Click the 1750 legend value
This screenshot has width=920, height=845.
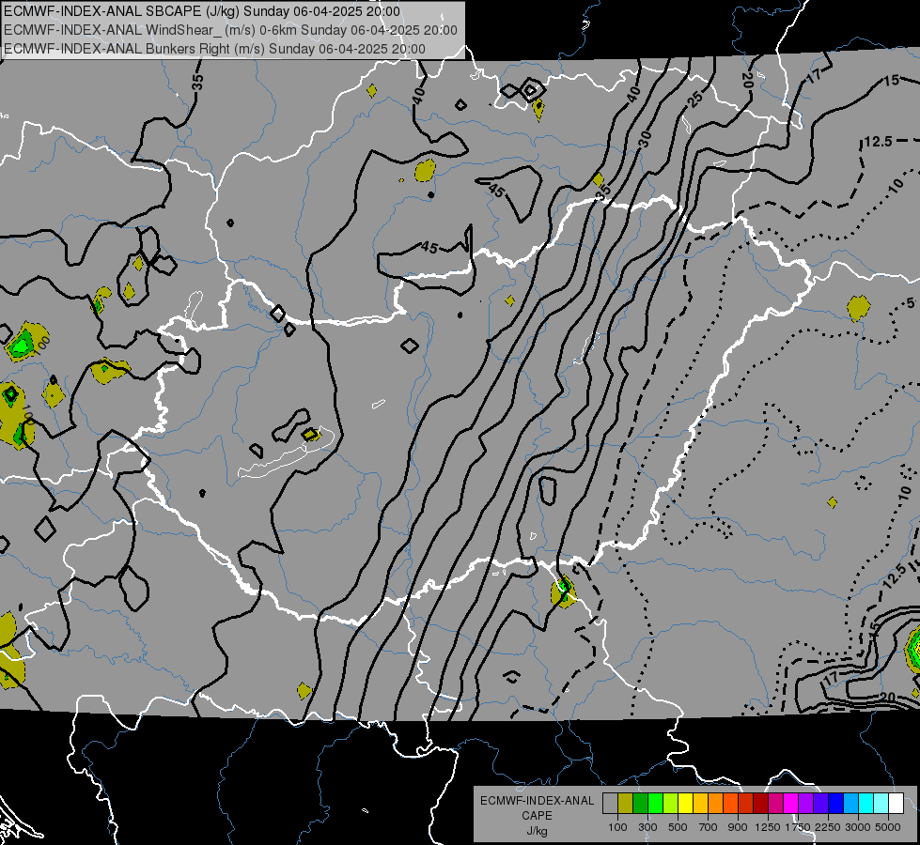798,827
